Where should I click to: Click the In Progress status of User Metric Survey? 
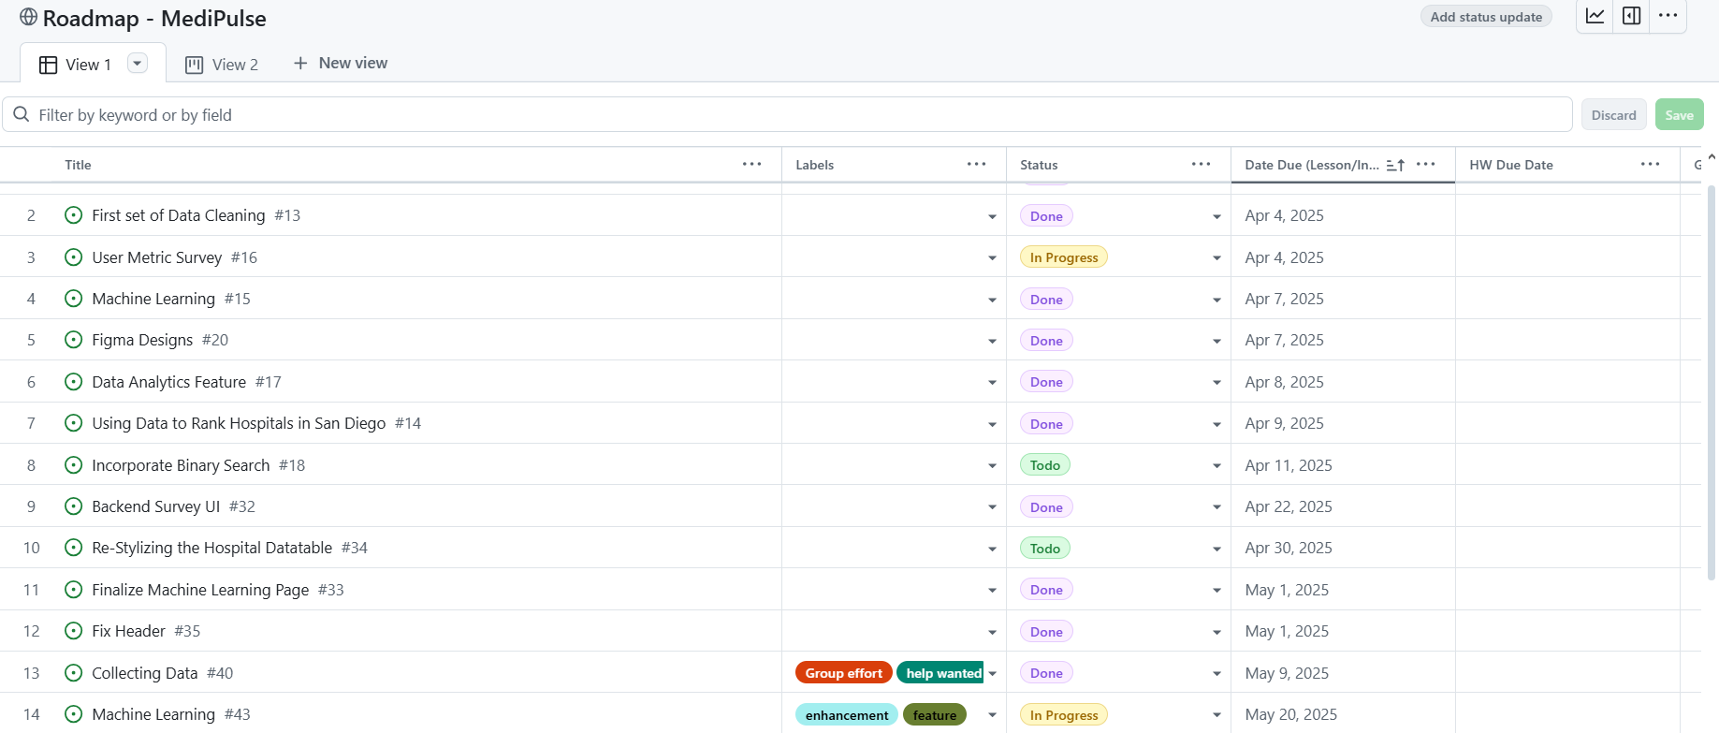1064,257
